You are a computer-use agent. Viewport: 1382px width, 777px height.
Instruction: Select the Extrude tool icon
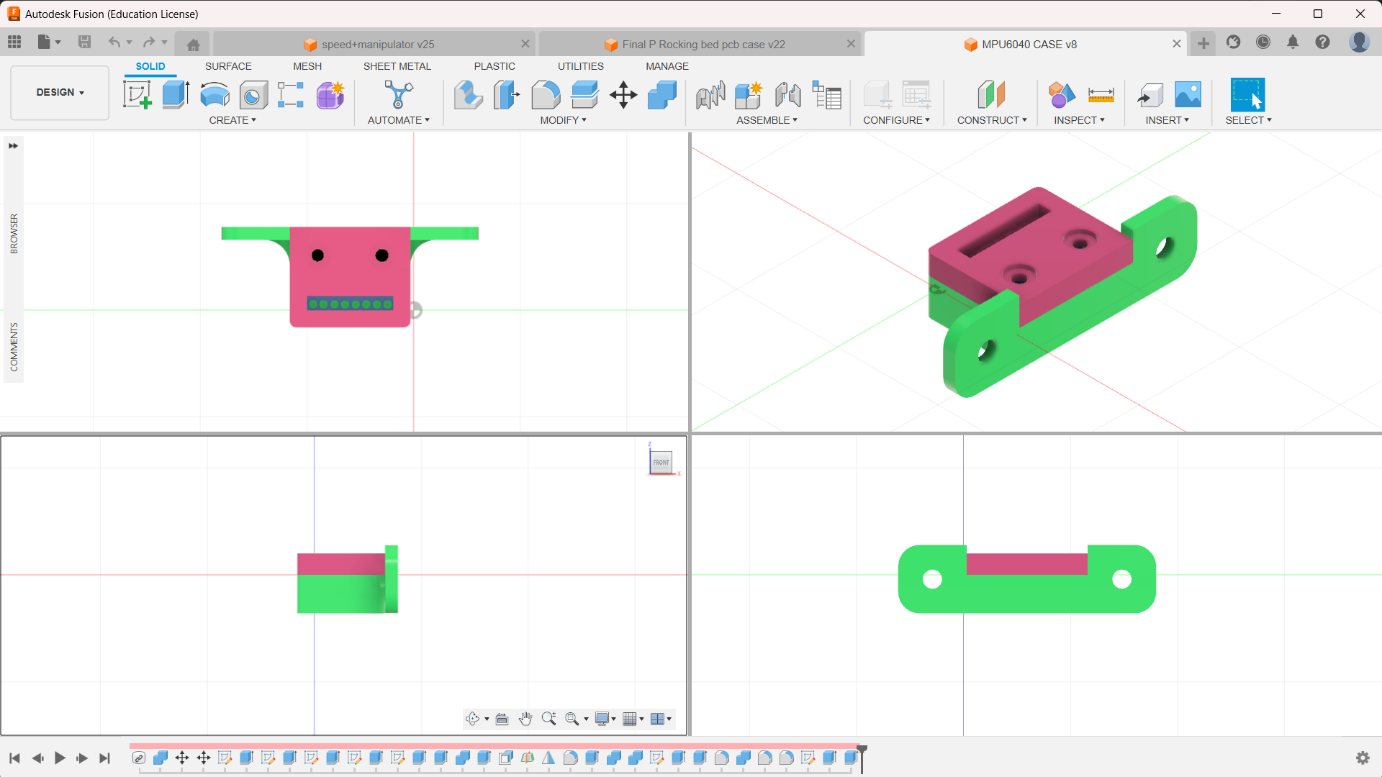[x=176, y=95]
